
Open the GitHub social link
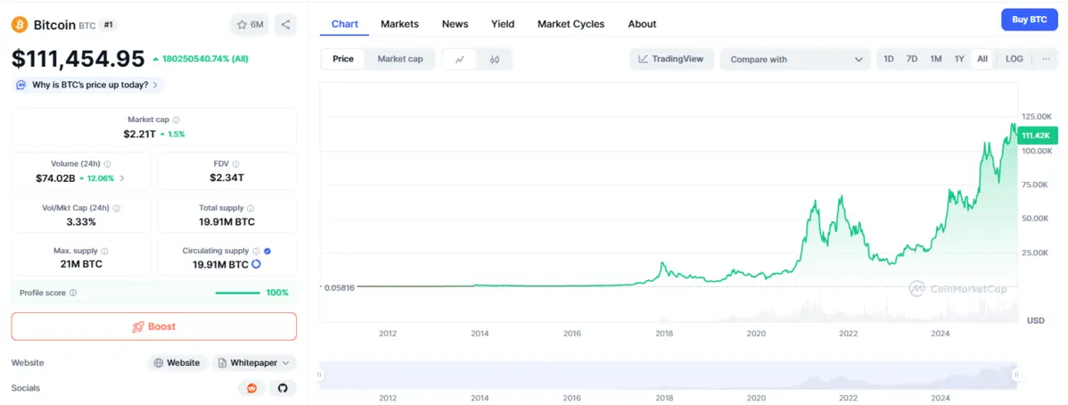click(x=283, y=388)
